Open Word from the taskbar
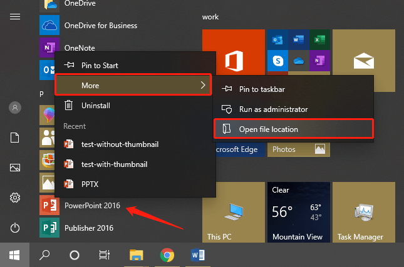Screen dimensions: 404x267 coord(198,255)
